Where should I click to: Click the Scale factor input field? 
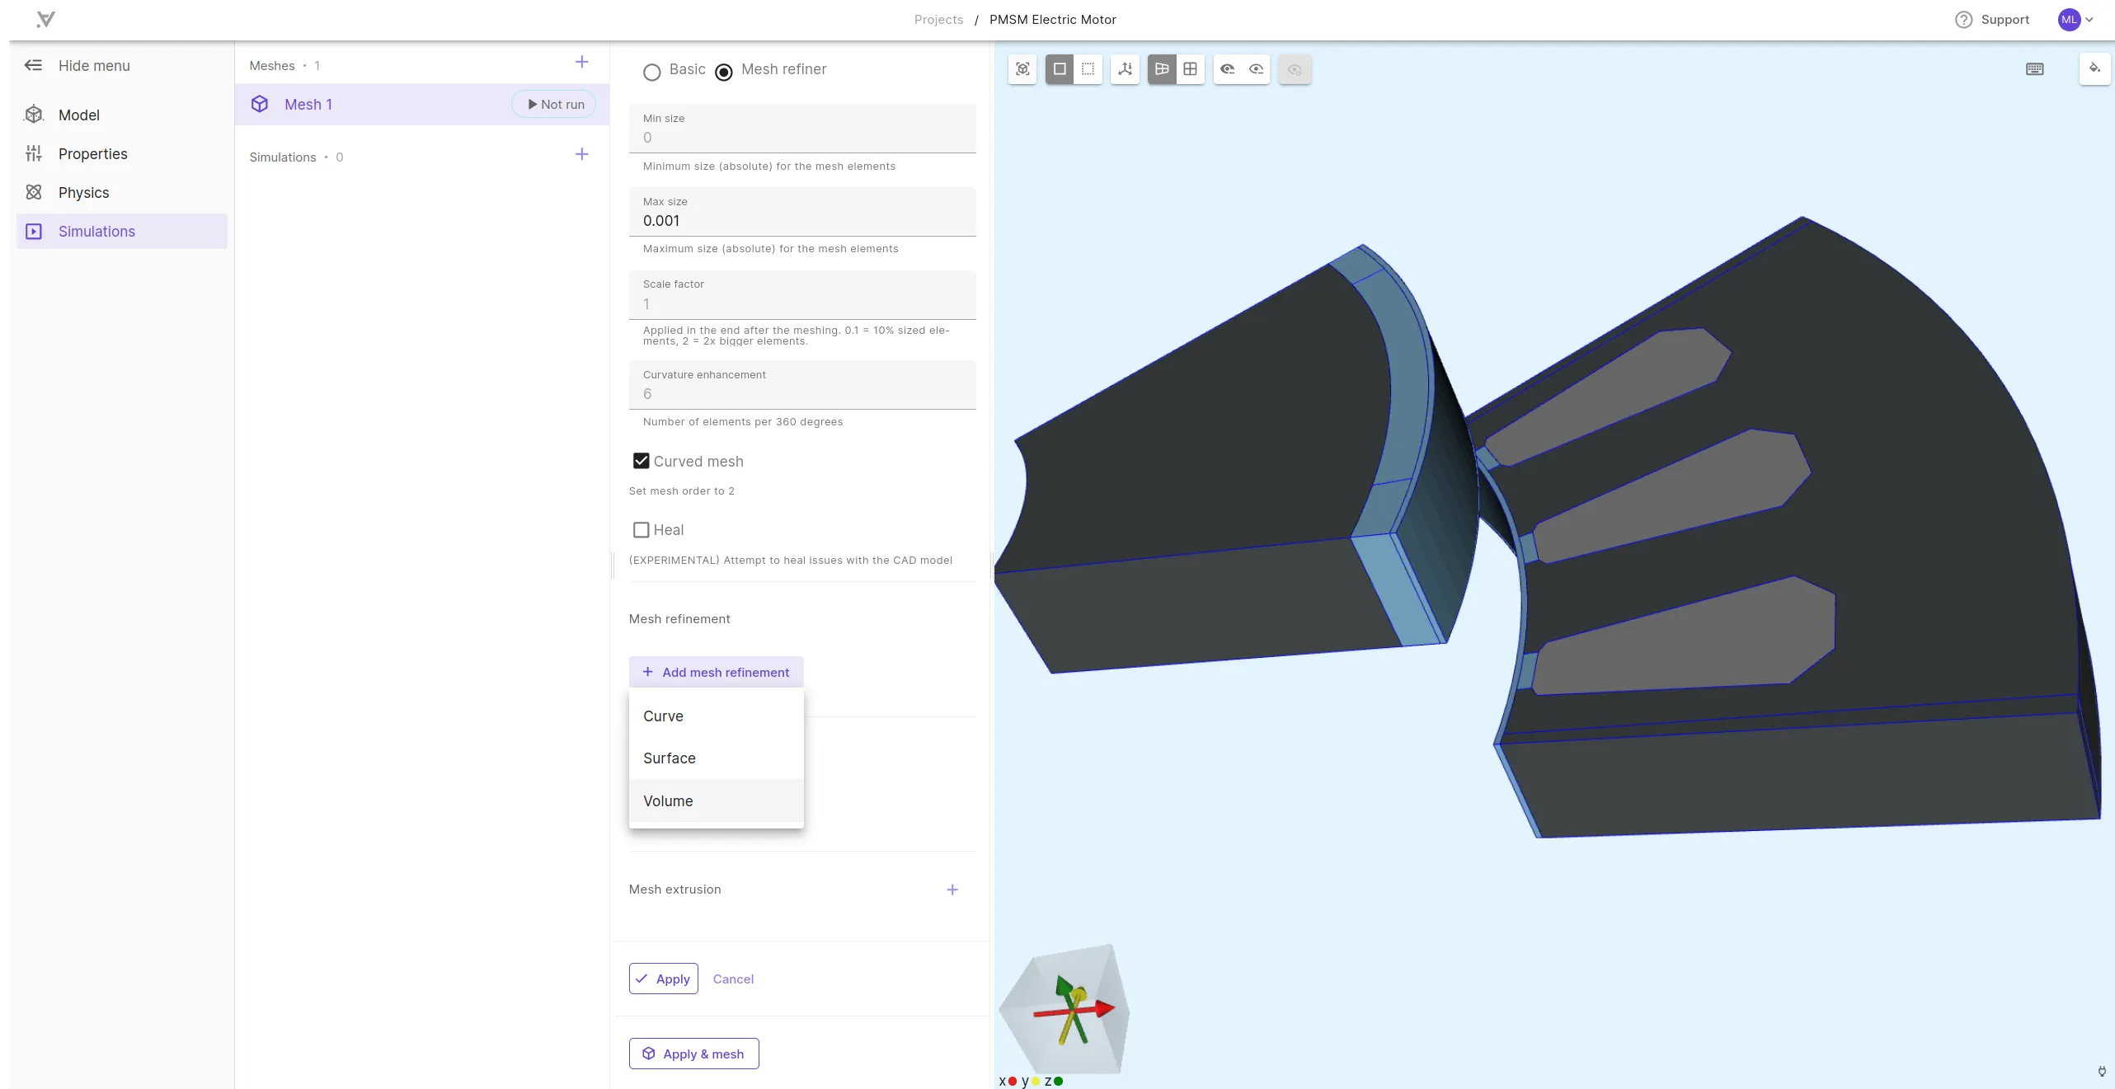point(802,295)
